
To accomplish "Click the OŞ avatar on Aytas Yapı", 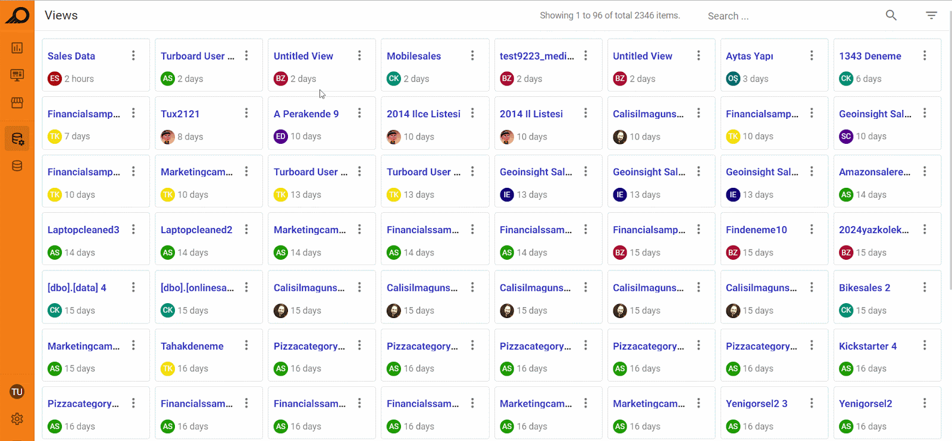I will point(733,78).
